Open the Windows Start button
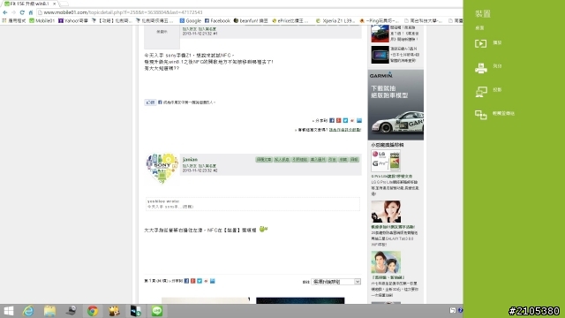Screen dimensions: 565x318 [8, 311]
